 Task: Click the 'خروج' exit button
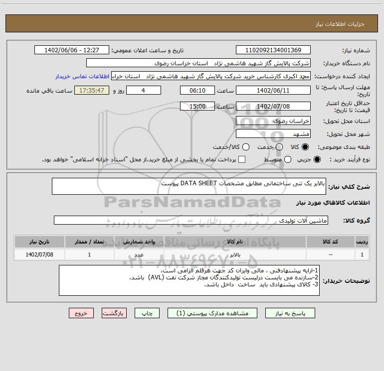[x=81, y=313]
